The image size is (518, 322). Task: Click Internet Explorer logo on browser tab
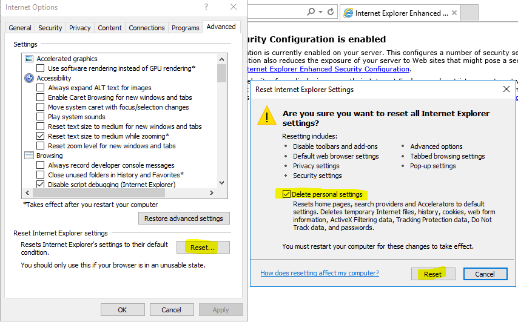pos(348,13)
